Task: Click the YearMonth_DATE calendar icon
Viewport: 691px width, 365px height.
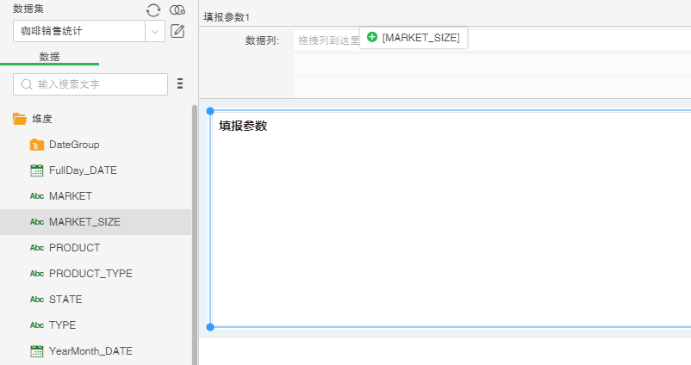Action: tap(36, 351)
